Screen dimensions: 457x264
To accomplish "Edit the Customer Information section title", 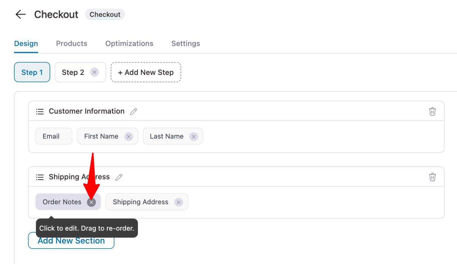I will pos(133,111).
